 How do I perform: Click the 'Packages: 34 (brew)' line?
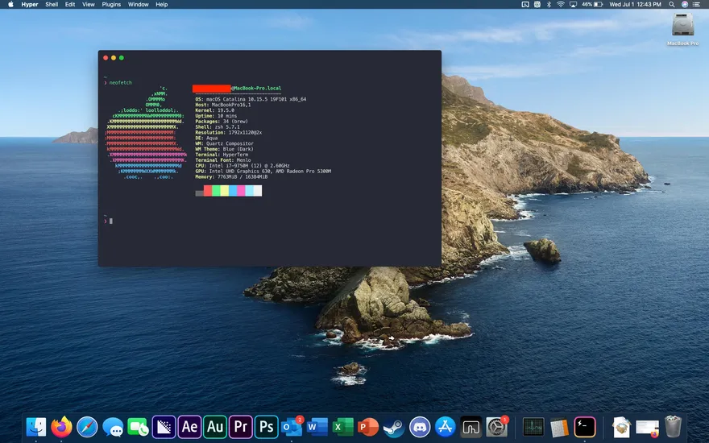click(222, 121)
